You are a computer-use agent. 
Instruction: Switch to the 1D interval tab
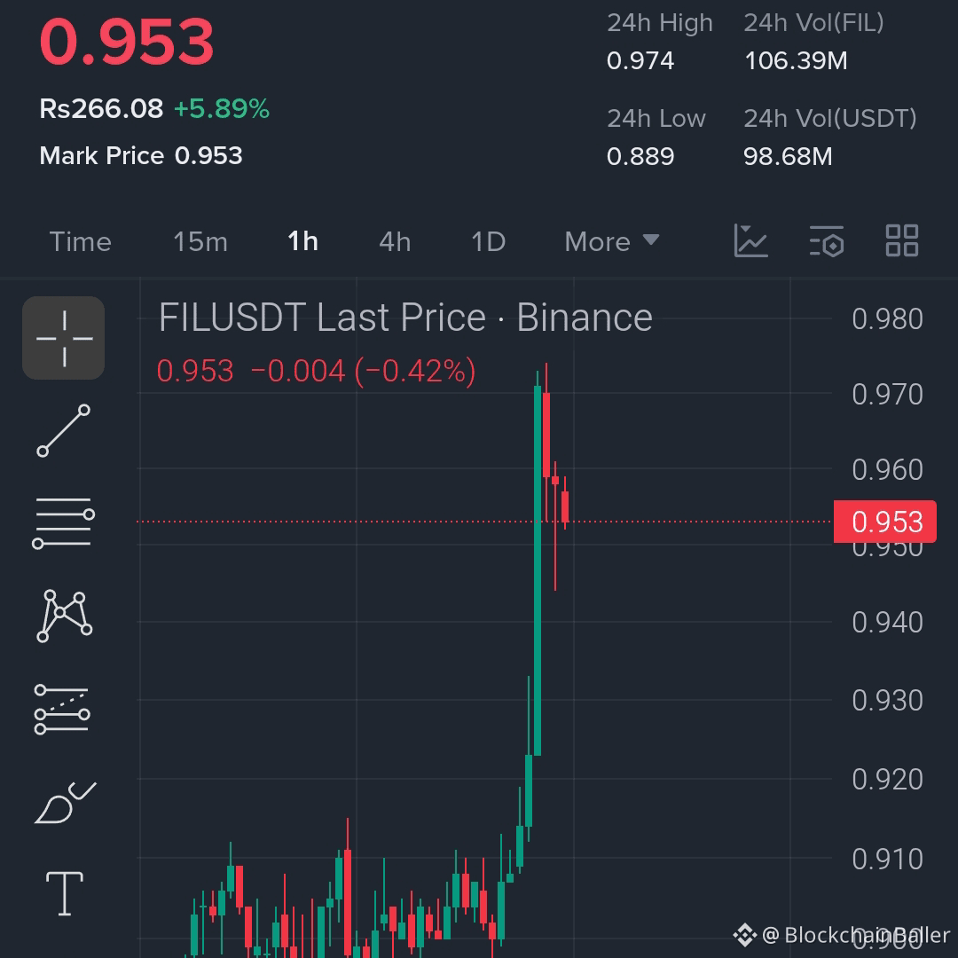pyautogui.click(x=487, y=240)
